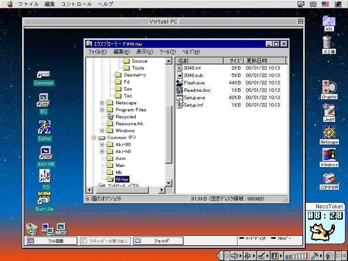The height and width of the screenshot is (261, 348).
Task: Open the Common drive shortcut icon
Action: click(x=43, y=75)
